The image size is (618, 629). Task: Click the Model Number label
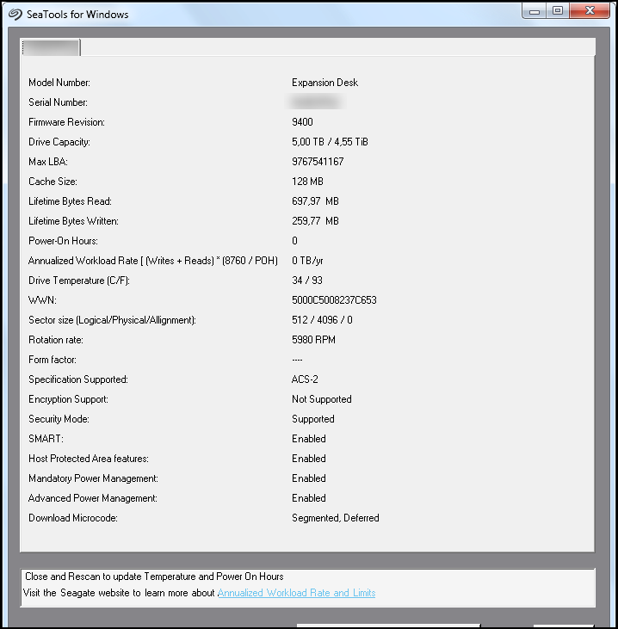59,83
